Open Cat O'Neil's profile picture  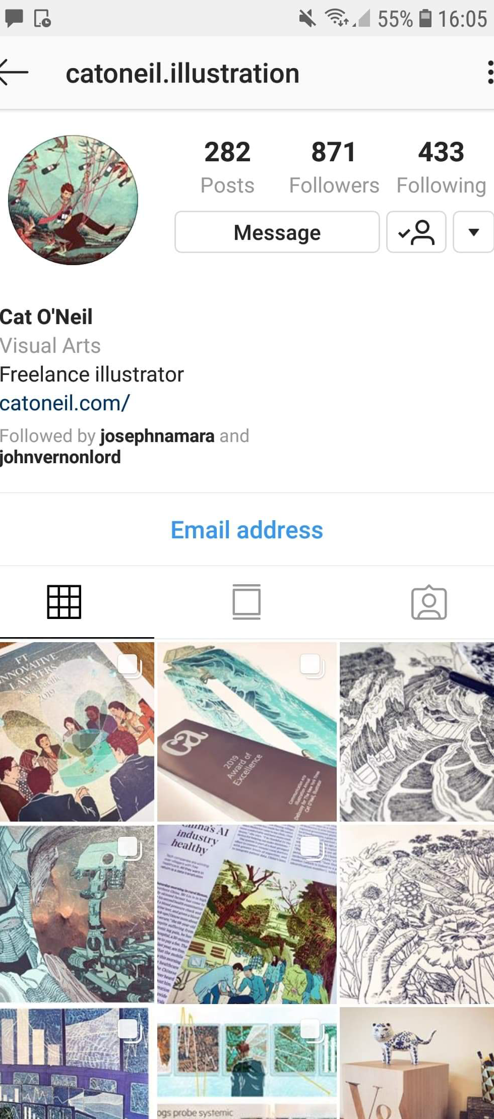pos(73,200)
